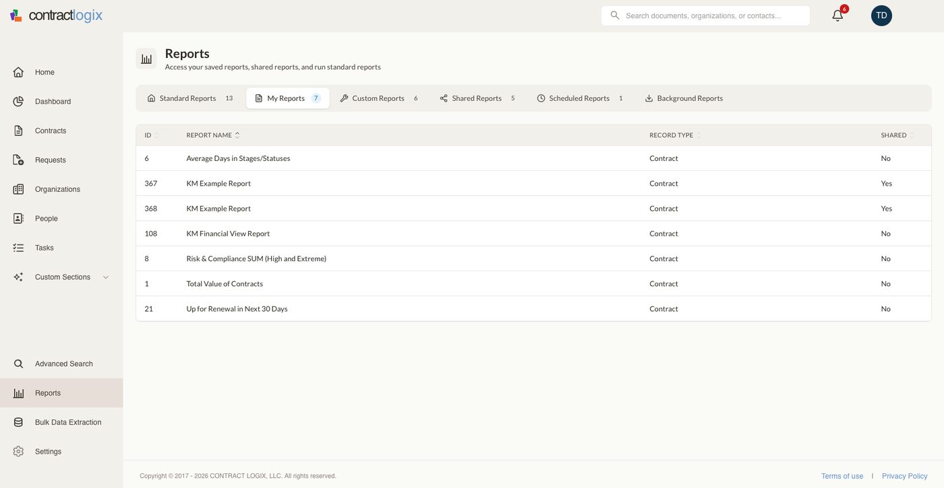Open KM Example Report with ID 367
The height and width of the screenshot is (488, 944).
(x=218, y=183)
